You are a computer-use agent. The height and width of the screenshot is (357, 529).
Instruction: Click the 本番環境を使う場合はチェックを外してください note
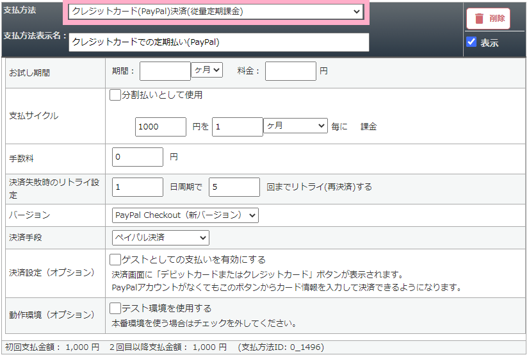coord(204,323)
